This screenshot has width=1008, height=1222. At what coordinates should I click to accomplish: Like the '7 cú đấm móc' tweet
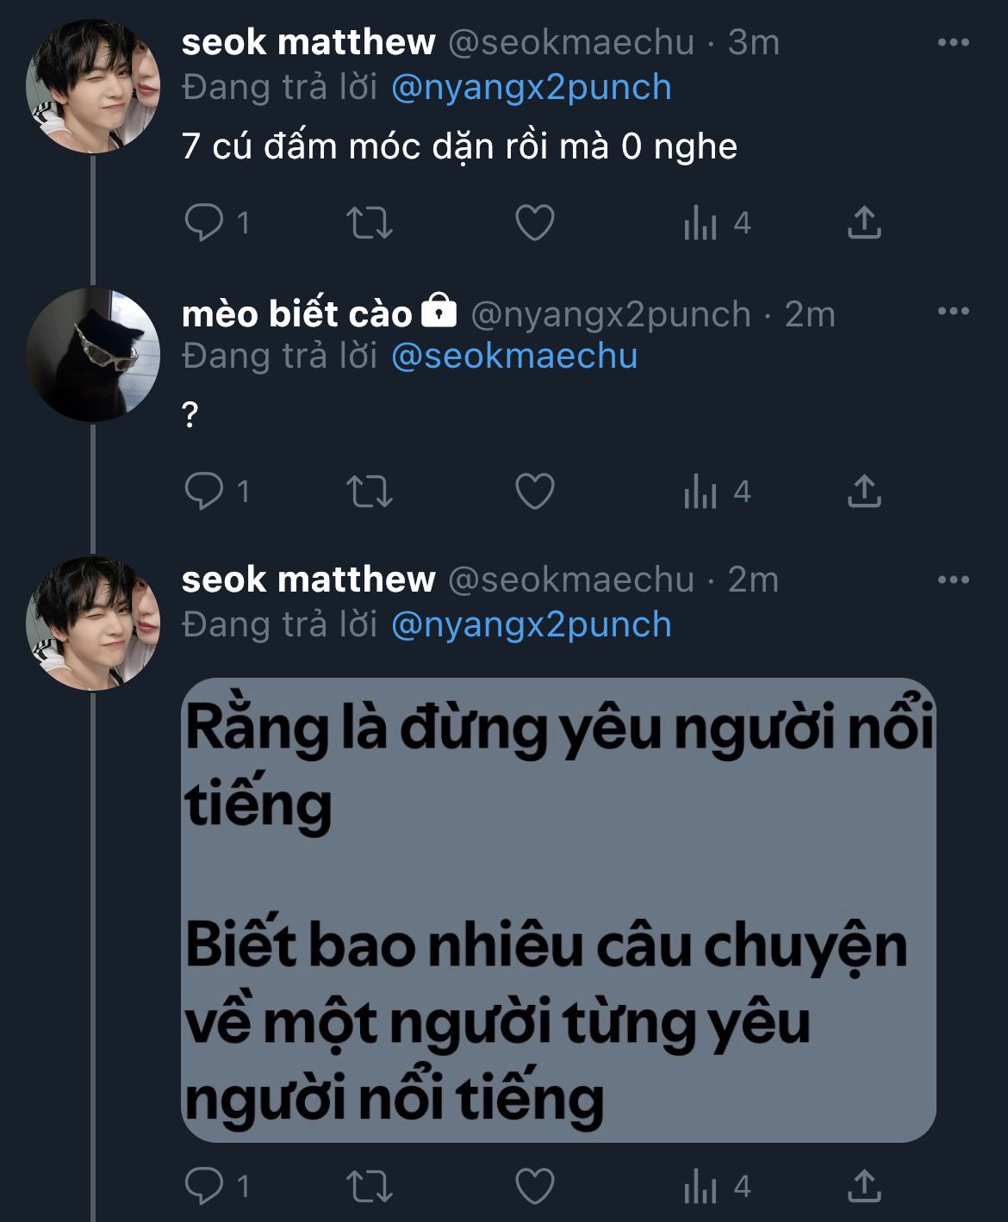534,223
